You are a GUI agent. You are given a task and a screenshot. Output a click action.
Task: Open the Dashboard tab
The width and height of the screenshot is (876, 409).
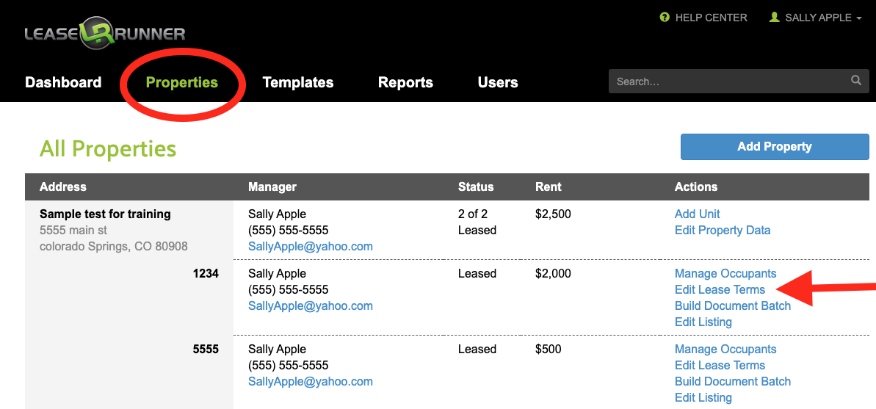(x=63, y=82)
